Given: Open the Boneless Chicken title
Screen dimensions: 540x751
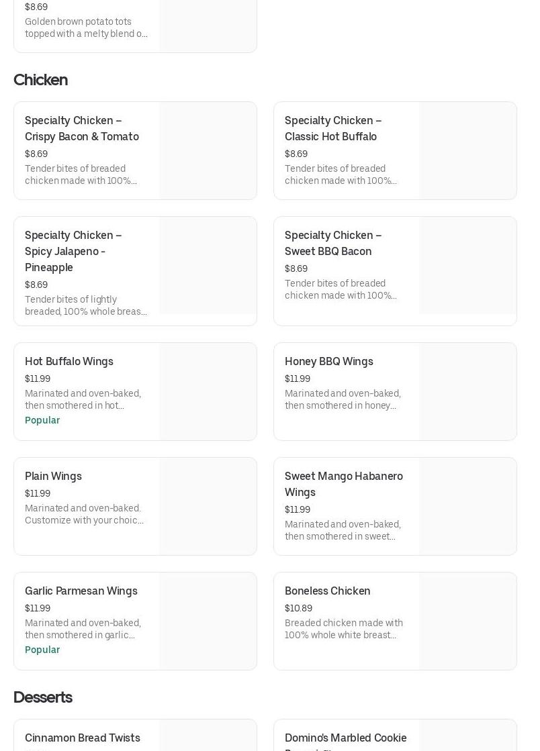Looking at the screenshot, I should tap(328, 591).
